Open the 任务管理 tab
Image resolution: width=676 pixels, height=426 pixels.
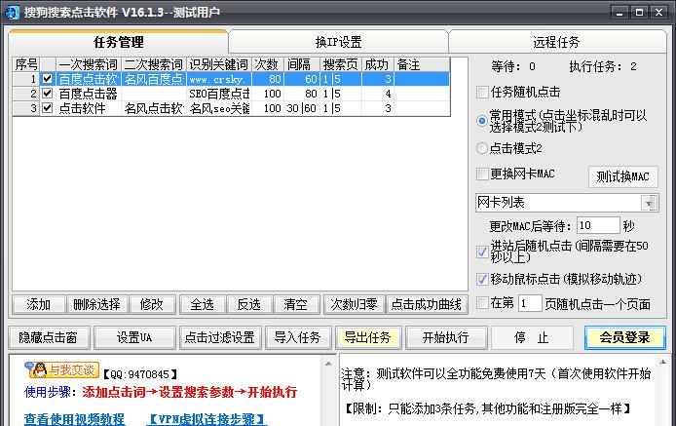click(x=119, y=42)
